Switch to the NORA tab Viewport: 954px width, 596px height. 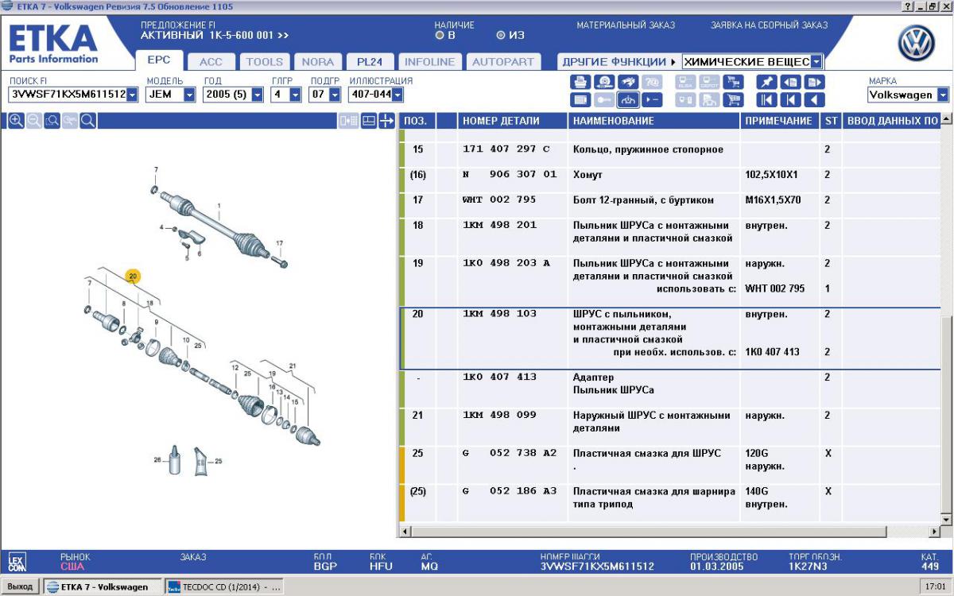318,62
